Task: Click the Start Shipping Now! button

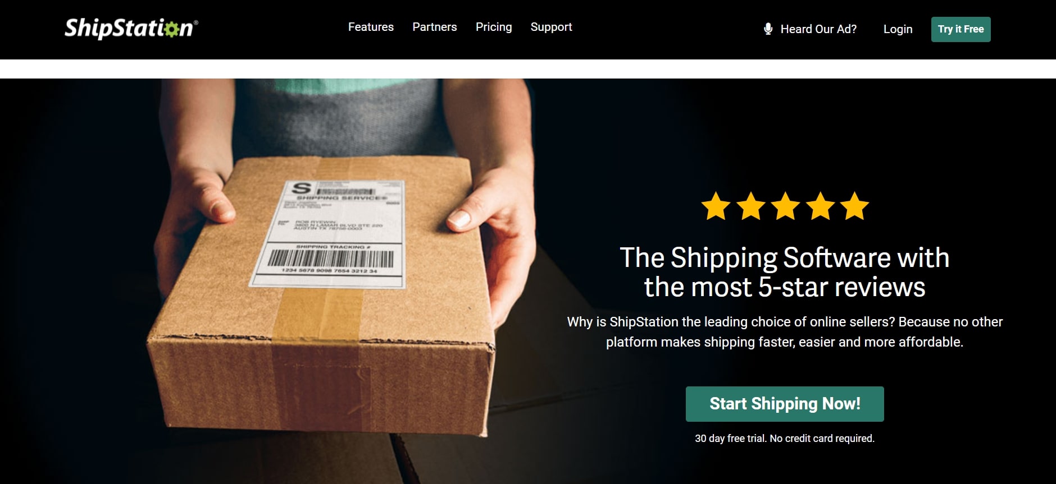Action: pyautogui.click(x=785, y=404)
